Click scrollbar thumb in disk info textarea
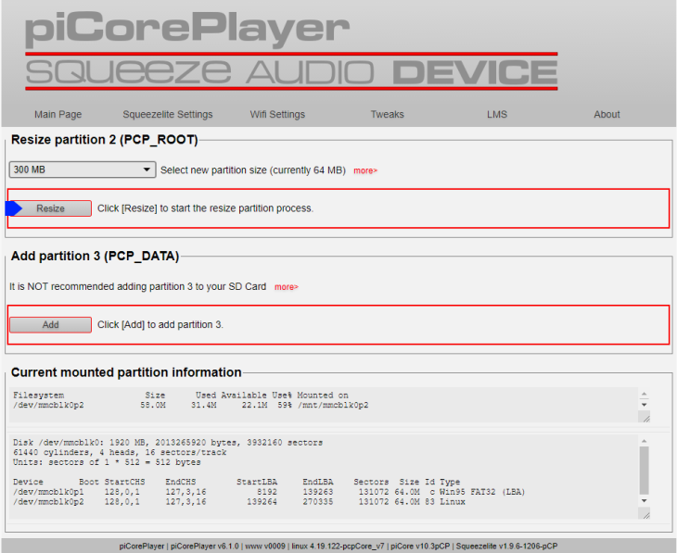The image size is (677, 553). click(645, 471)
